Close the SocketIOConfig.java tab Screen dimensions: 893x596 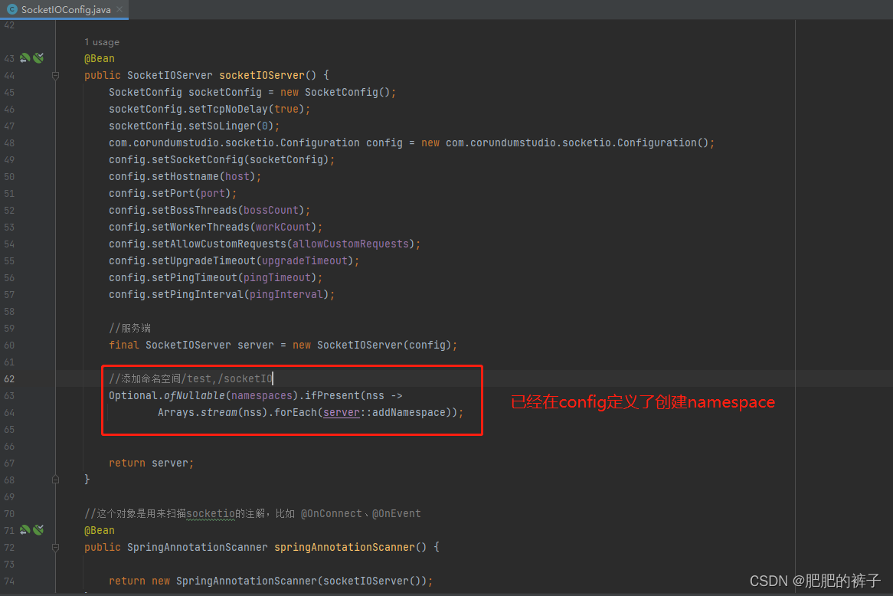pyautogui.click(x=119, y=9)
